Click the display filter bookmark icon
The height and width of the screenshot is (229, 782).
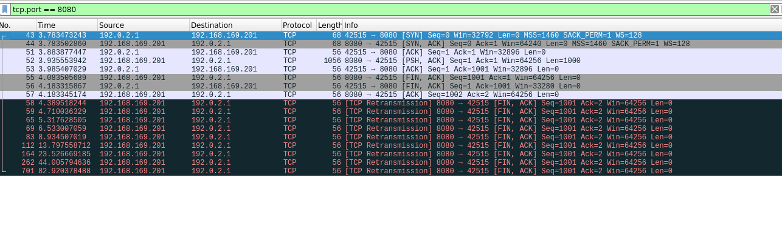pos(5,9)
